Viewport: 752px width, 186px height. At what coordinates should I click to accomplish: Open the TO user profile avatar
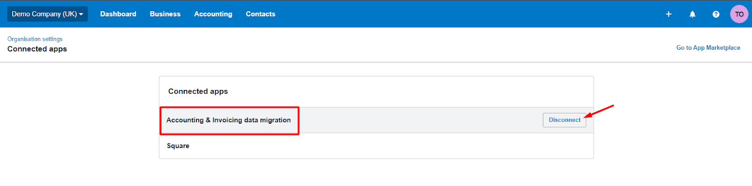click(x=739, y=14)
